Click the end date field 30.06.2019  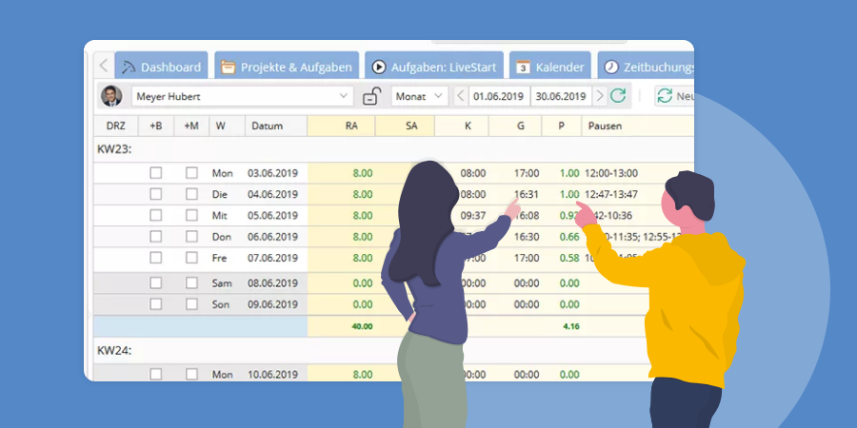coord(561,96)
